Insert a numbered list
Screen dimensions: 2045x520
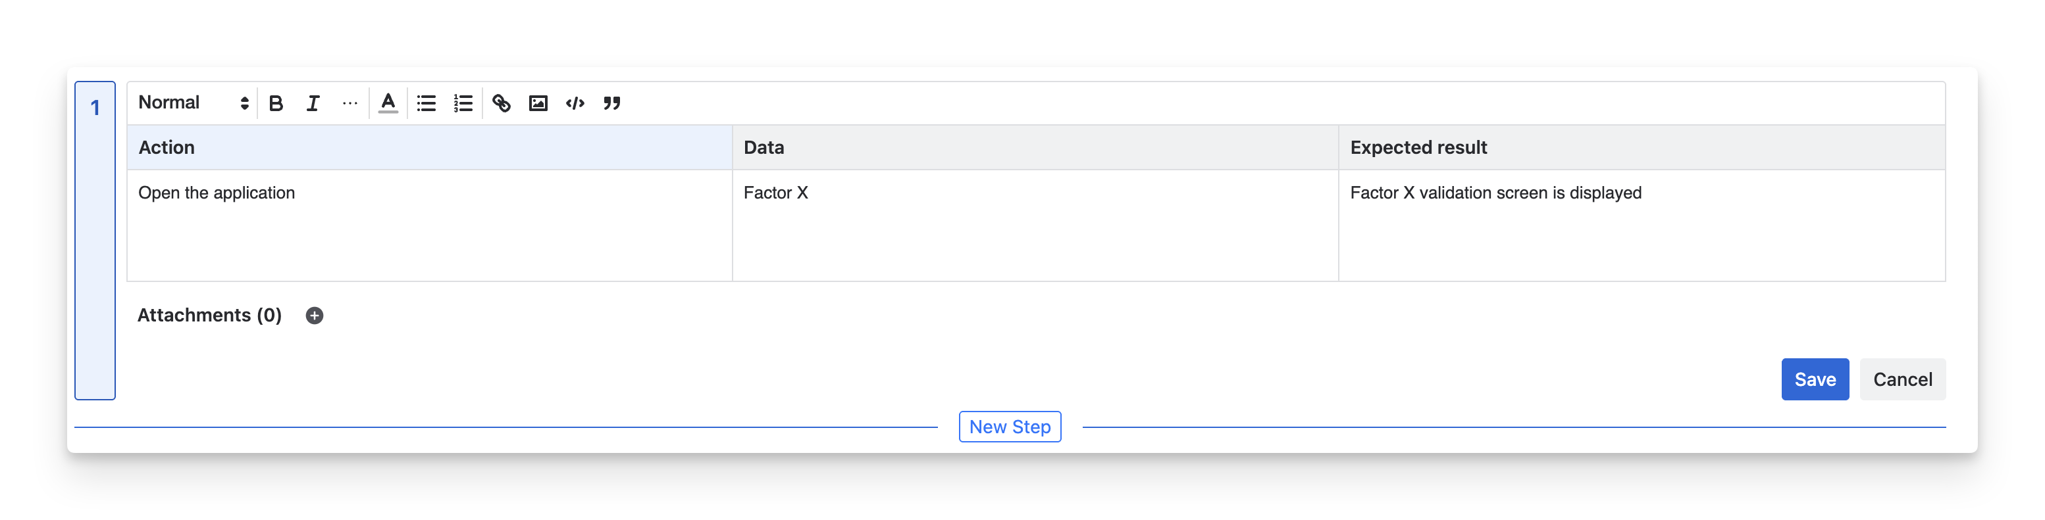point(463,103)
